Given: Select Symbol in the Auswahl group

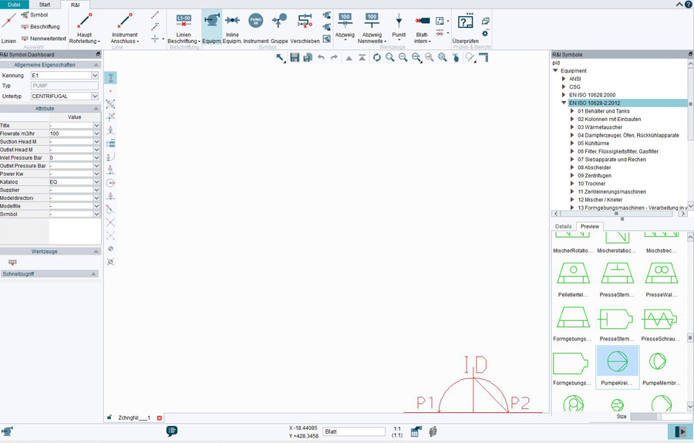Looking at the screenshot, I should tap(34, 15).
